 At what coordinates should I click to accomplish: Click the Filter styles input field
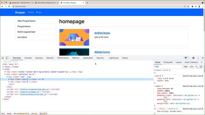pos(168,67)
